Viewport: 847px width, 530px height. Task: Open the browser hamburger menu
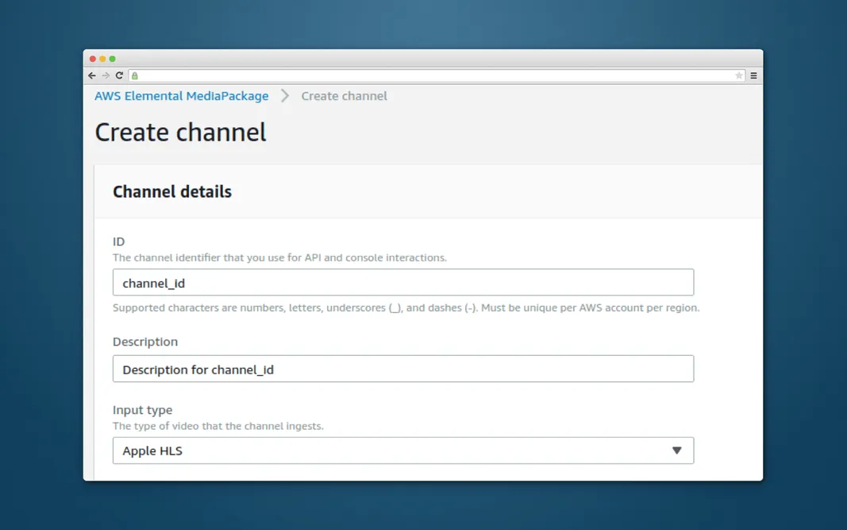point(753,75)
